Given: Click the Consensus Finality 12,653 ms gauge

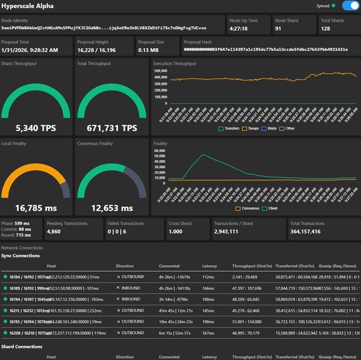Looking at the screenshot, I should point(112,181).
